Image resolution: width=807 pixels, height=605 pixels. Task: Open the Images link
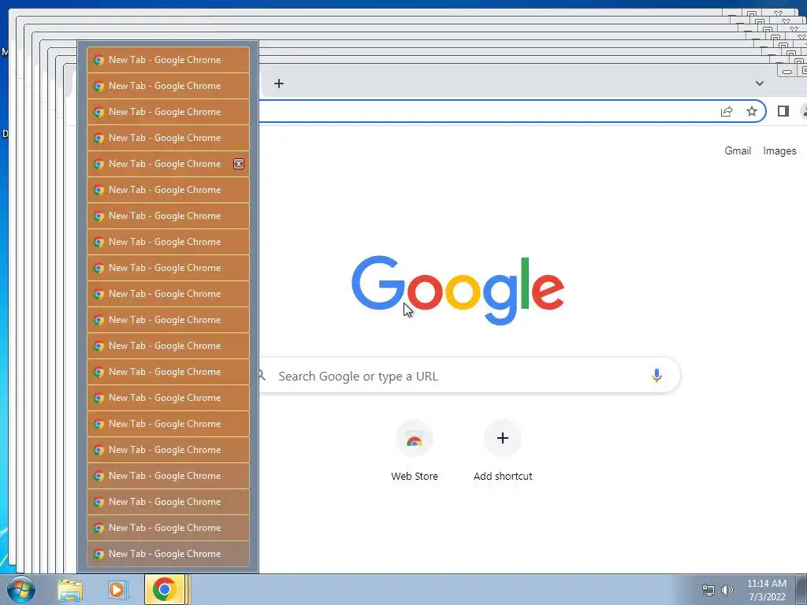[779, 150]
